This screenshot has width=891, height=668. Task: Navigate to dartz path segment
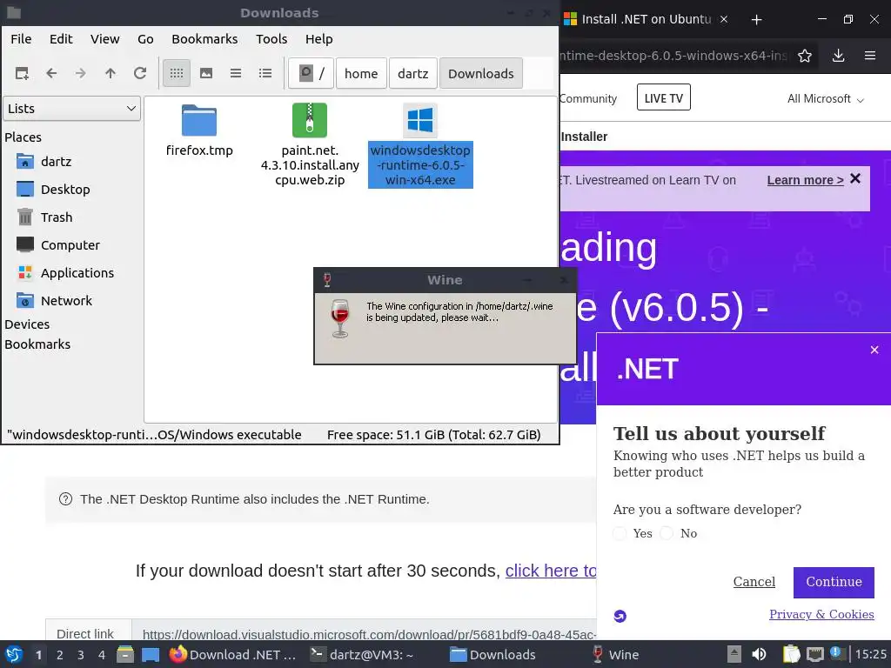pos(413,73)
